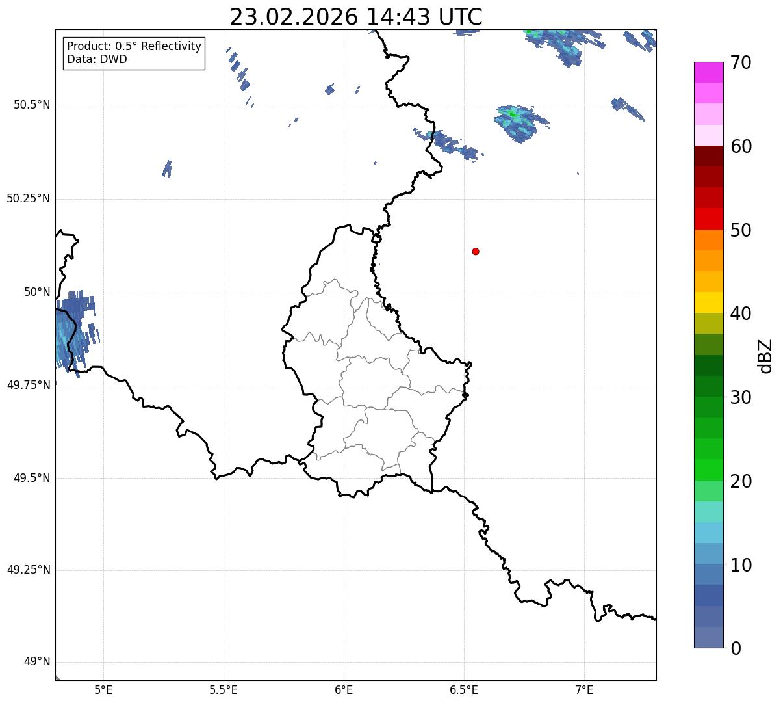Click the 49°N latitude label
781x703 pixels.
click(x=38, y=662)
